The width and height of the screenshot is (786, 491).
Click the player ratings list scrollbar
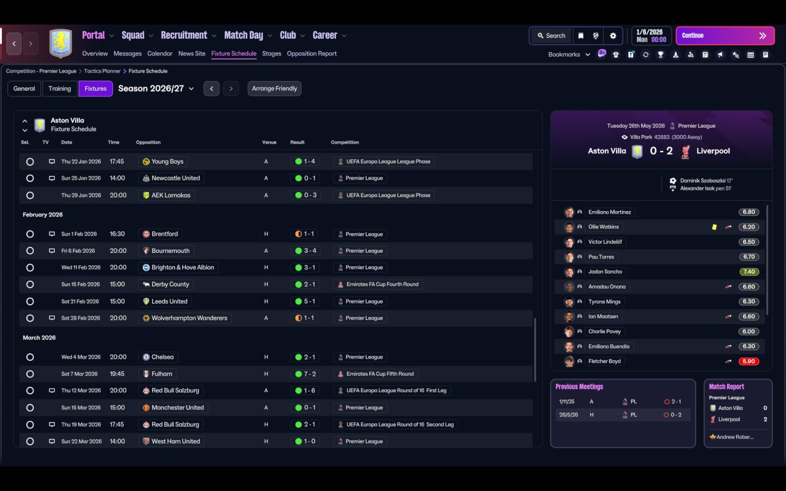click(x=768, y=260)
